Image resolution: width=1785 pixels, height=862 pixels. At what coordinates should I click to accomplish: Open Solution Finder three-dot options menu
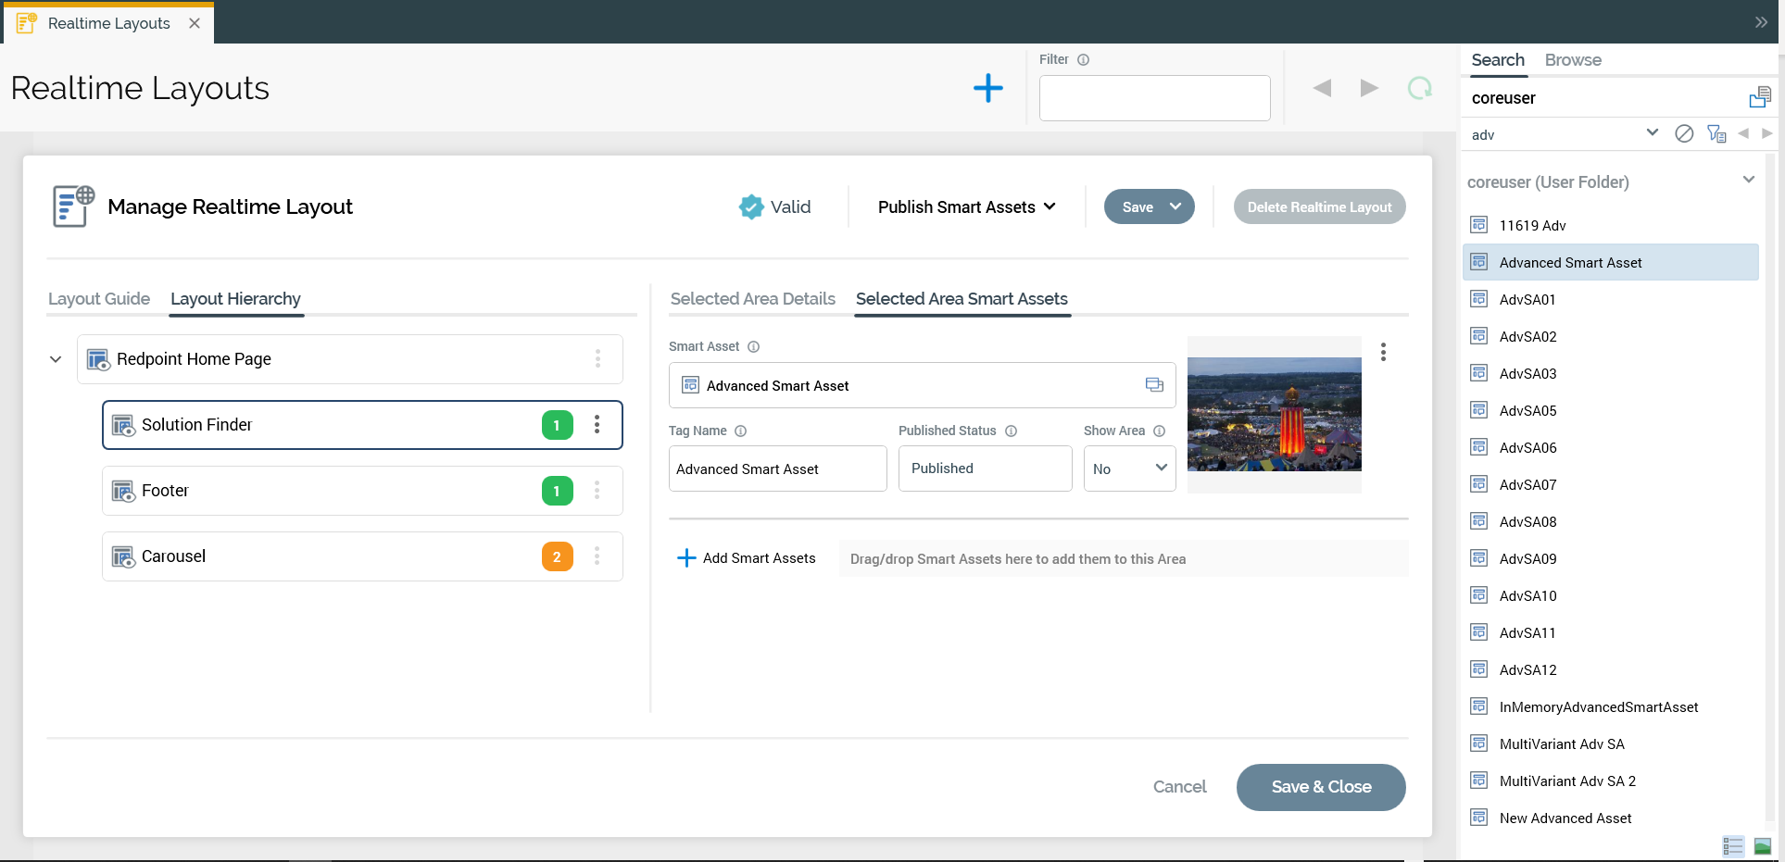597,424
